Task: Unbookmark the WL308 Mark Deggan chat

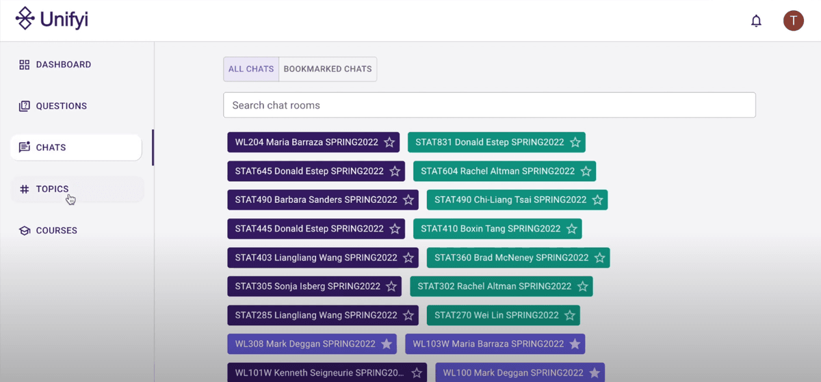Action: click(387, 344)
